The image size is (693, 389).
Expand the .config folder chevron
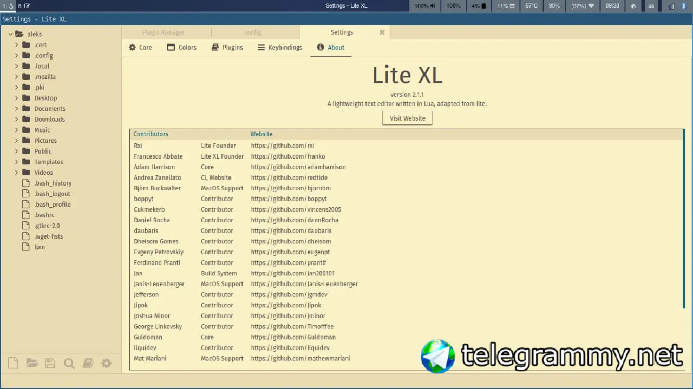17,55
